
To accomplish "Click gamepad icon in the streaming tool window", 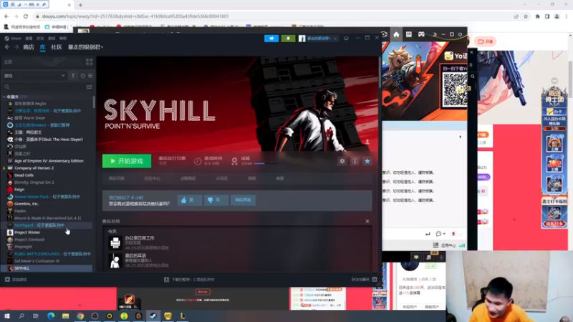I will coord(421,34).
